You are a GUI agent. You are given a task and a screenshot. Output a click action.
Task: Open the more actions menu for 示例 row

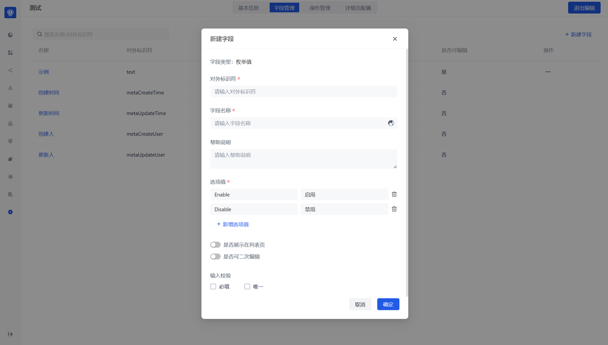(x=548, y=72)
